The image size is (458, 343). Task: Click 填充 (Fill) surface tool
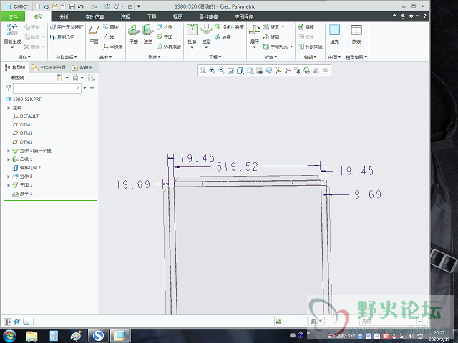point(334,34)
